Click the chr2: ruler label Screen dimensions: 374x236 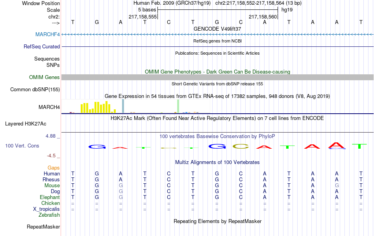pyautogui.click(x=54, y=17)
